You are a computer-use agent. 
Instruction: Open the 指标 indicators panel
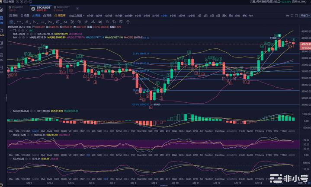[13, 16]
